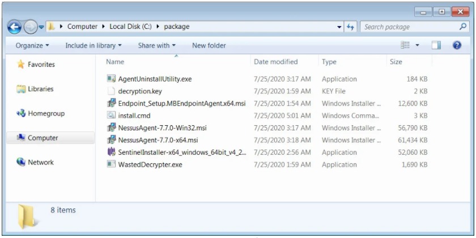Image resolution: width=476 pixels, height=238 pixels.
Task: Click the 184 KB size cell
Action: 417,79
